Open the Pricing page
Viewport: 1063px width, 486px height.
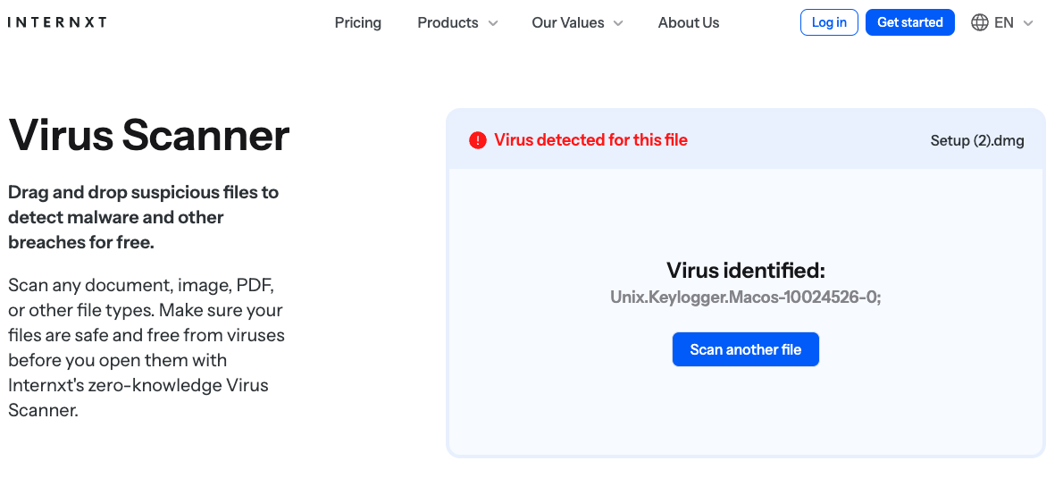click(x=357, y=23)
